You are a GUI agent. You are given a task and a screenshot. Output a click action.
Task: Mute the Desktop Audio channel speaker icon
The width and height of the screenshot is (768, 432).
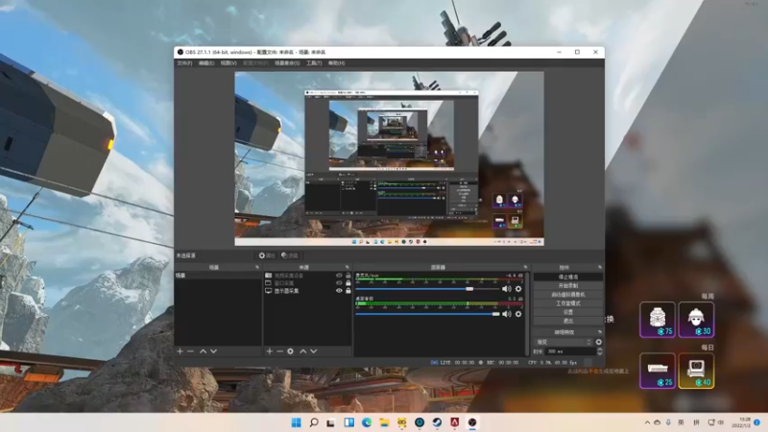click(507, 314)
